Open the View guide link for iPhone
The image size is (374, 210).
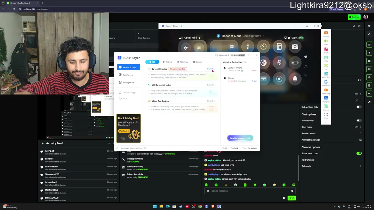(242, 81)
